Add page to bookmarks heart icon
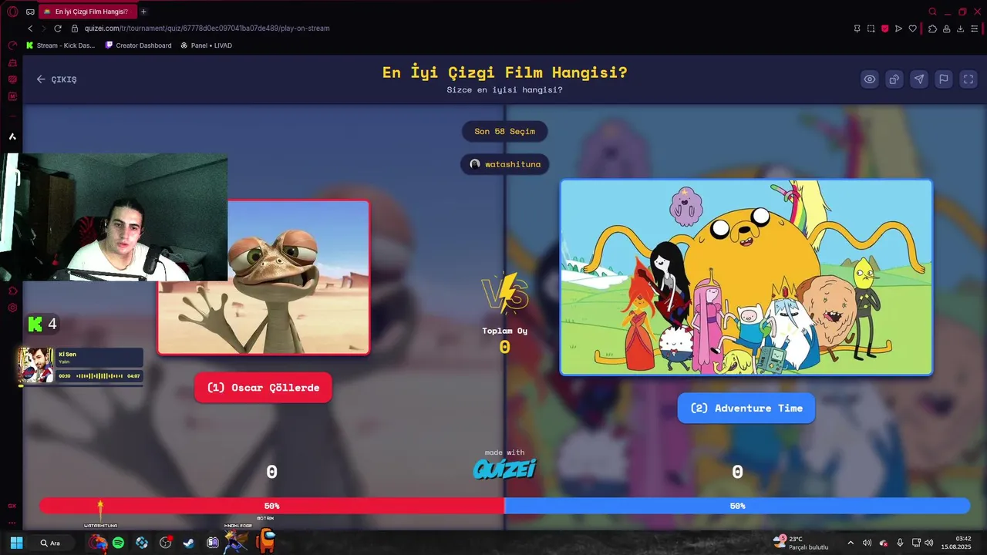 coord(912,29)
